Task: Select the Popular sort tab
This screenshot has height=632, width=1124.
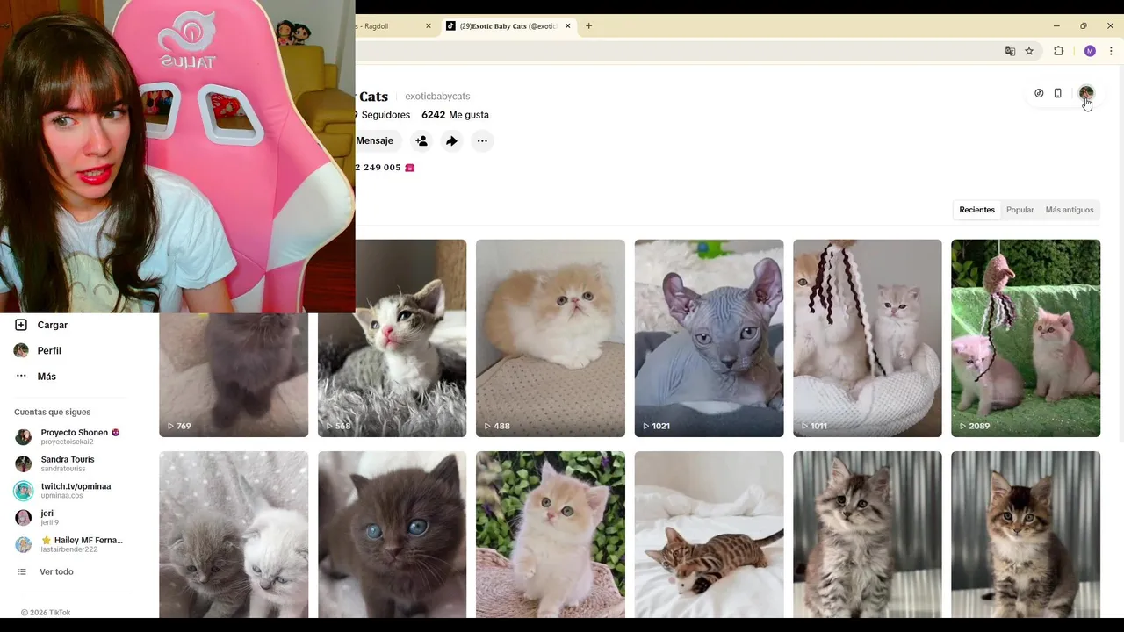Action: click(x=1020, y=210)
